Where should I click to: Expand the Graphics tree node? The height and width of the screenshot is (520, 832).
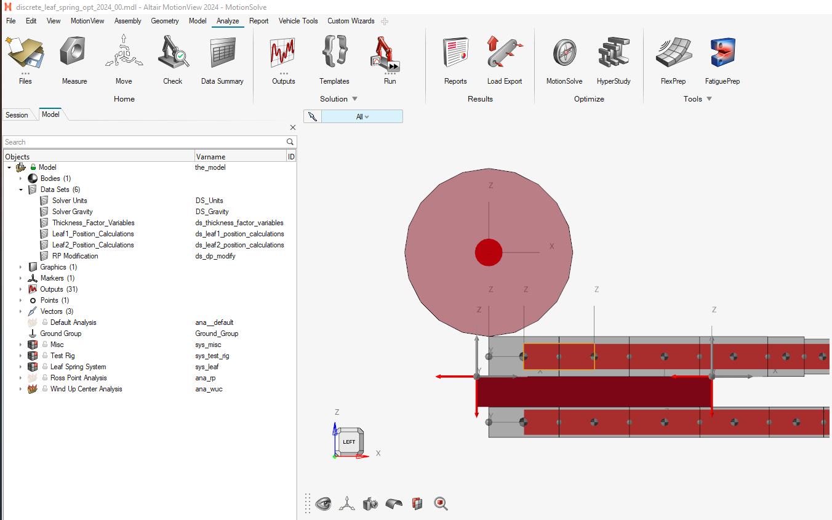click(x=20, y=267)
